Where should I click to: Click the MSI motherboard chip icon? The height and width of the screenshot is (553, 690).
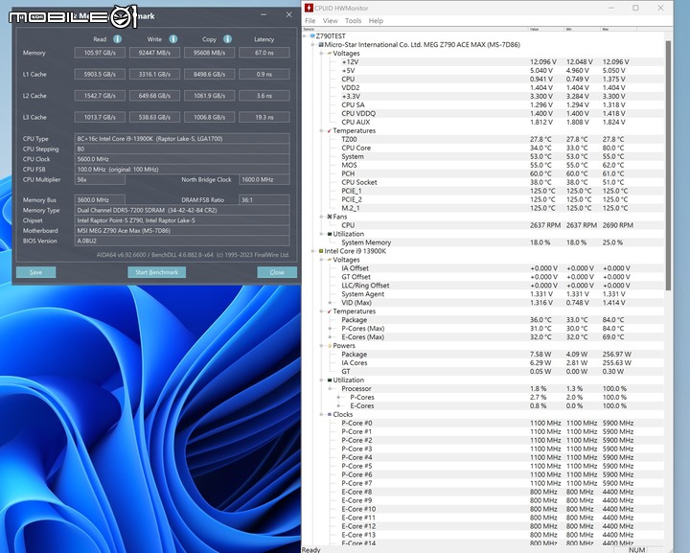(x=321, y=45)
